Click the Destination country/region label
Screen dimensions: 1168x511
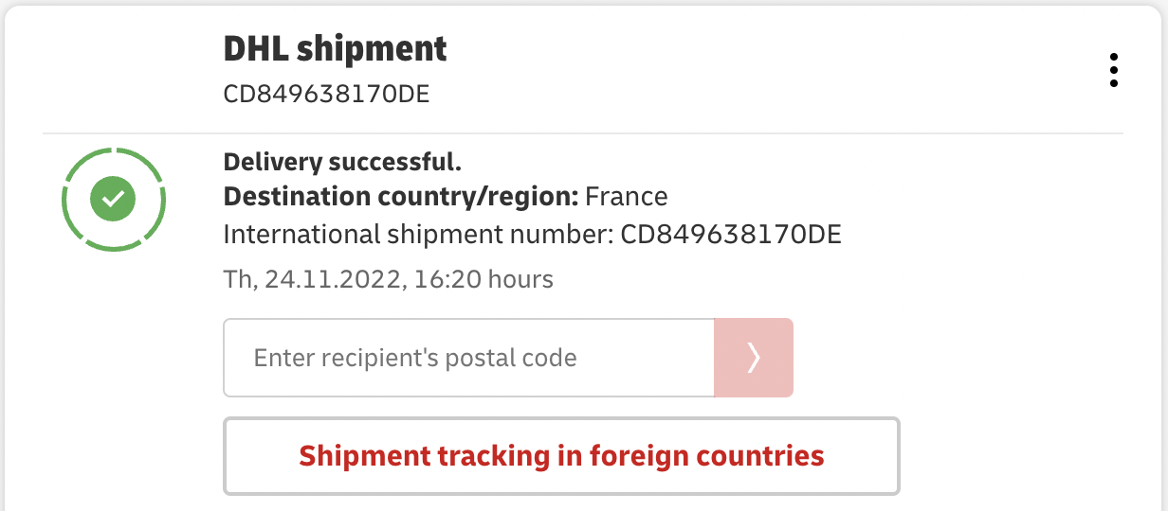[x=401, y=197]
